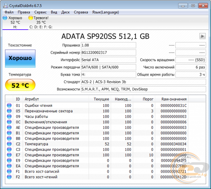Click the yellow Тревога status circle icon
The image size is (211, 189).
pyautogui.click(x=31, y=18)
